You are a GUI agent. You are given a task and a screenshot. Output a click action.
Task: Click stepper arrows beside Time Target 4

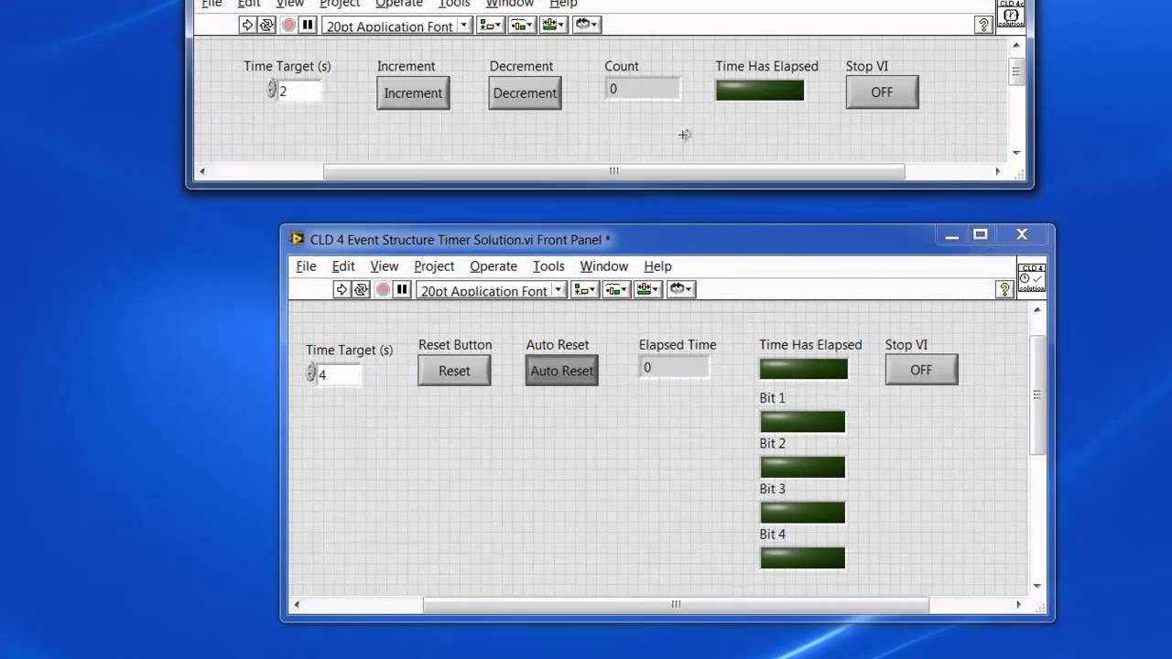point(311,373)
